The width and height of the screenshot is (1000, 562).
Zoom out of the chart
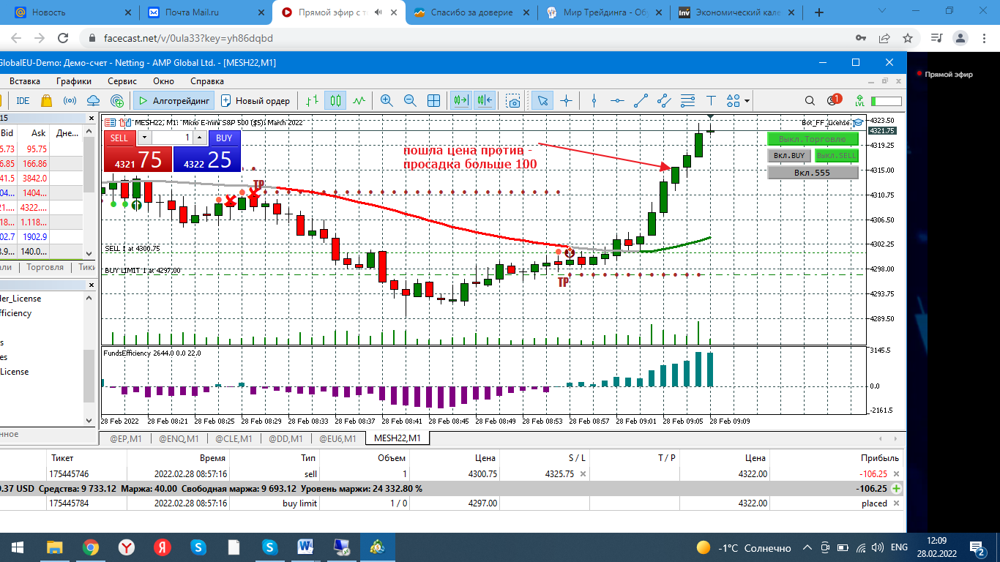[x=410, y=101]
